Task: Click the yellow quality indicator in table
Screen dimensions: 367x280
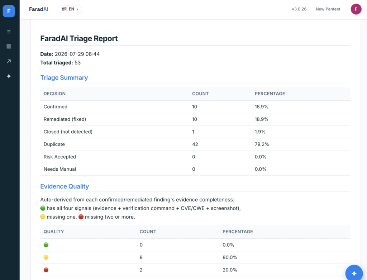Action: [46, 257]
